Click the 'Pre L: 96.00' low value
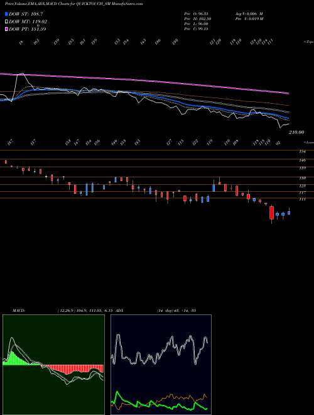The width and height of the screenshot is (314, 415). pos(196,24)
